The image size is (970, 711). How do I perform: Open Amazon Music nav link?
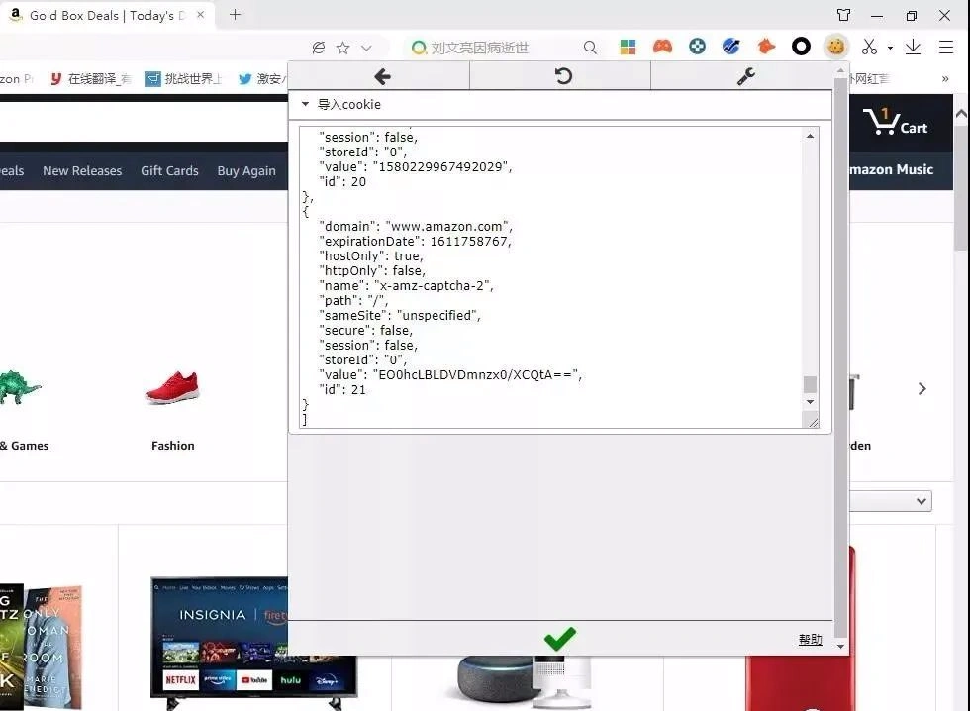click(x=891, y=169)
